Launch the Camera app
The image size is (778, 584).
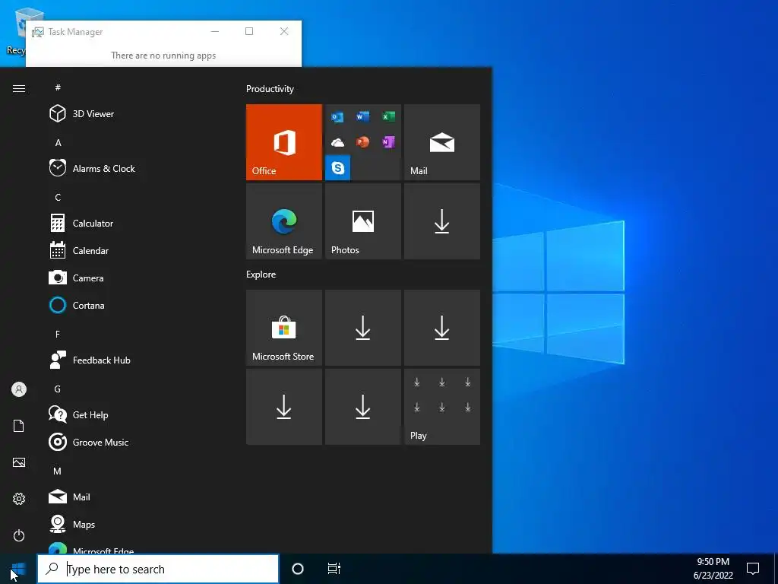[x=134, y=278]
